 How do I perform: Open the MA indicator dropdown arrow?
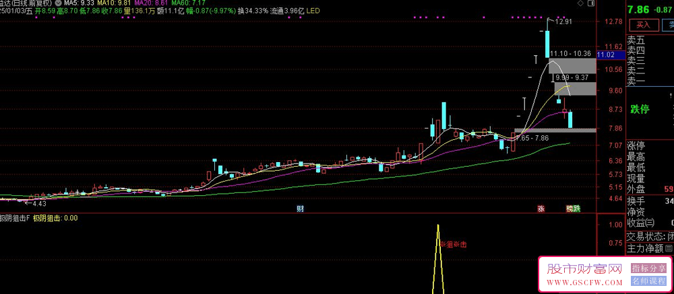pyautogui.click(x=58, y=3)
